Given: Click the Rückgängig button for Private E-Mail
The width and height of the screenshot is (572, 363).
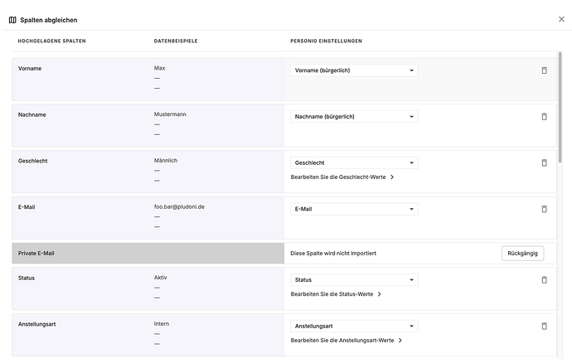Looking at the screenshot, I should click(522, 253).
